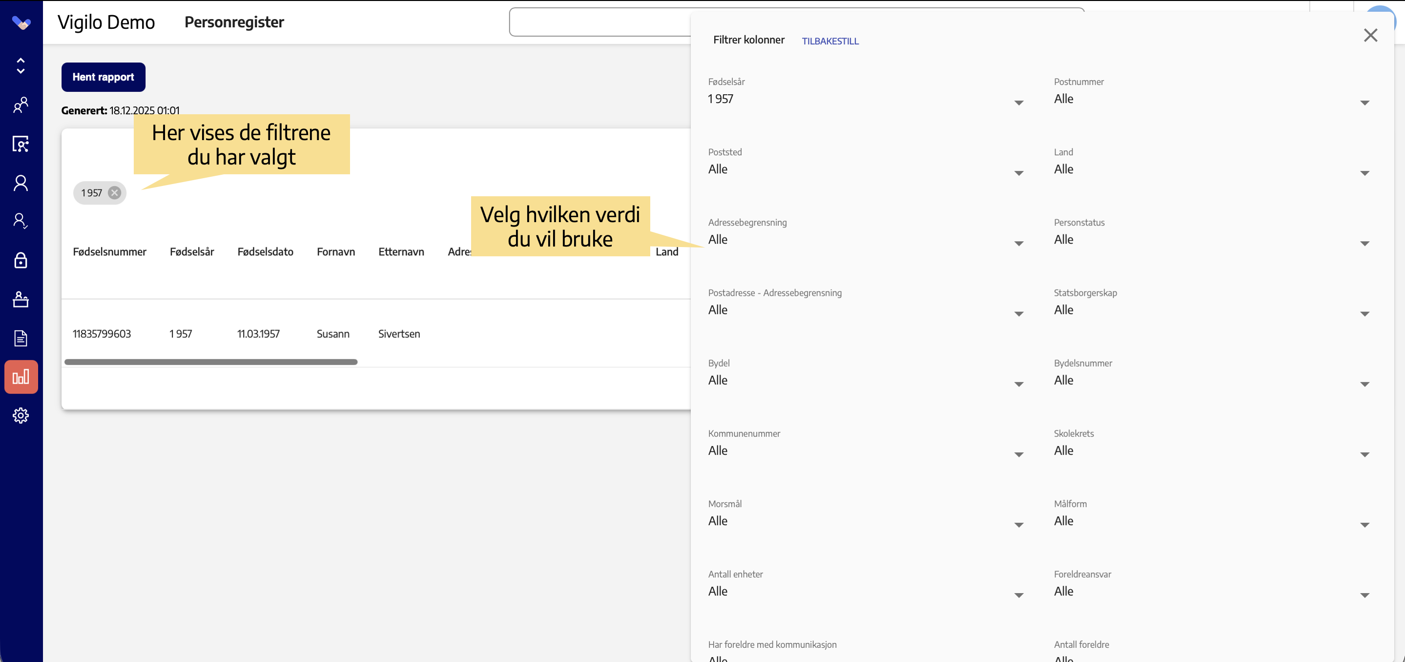Open the reports bar chart sidebar icon
The image size is (1405, 662).
[21, 377]
